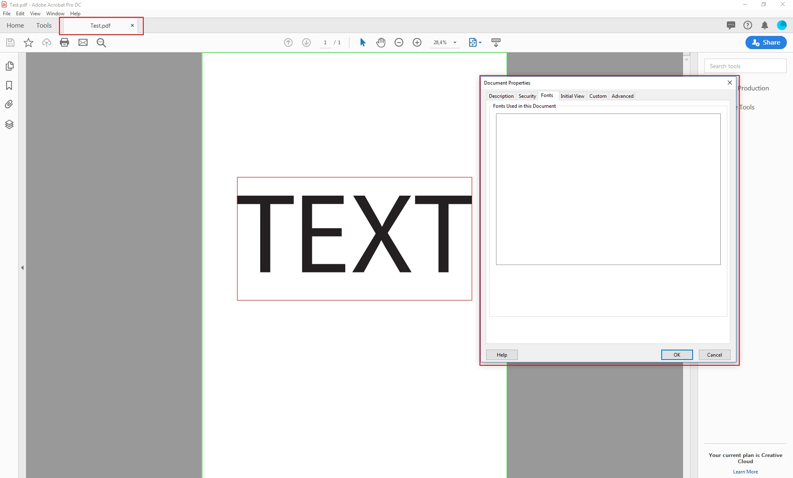Viewport: 793px width, 478px height.
Task: Click the Learn More link
Action: point(745,472)
